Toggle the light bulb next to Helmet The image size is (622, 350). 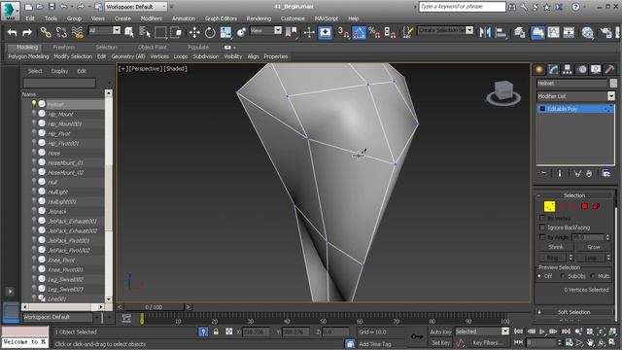pyautogui.click(x=34, y=104)
